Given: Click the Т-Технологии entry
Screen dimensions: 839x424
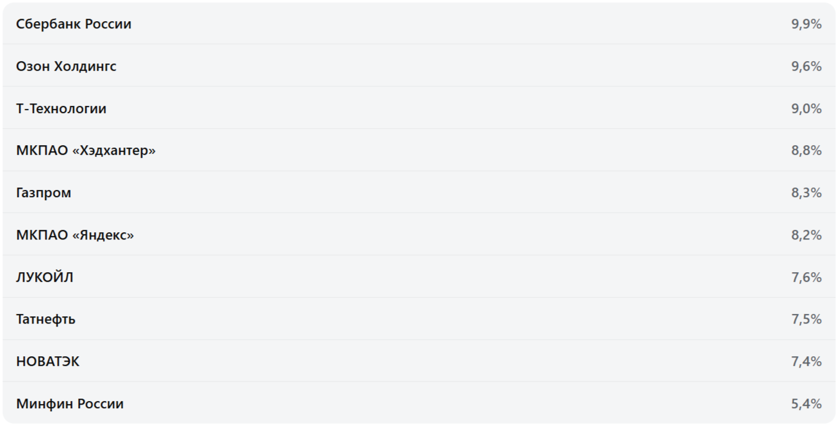Looking at the screenshot, I should point(419,108).
